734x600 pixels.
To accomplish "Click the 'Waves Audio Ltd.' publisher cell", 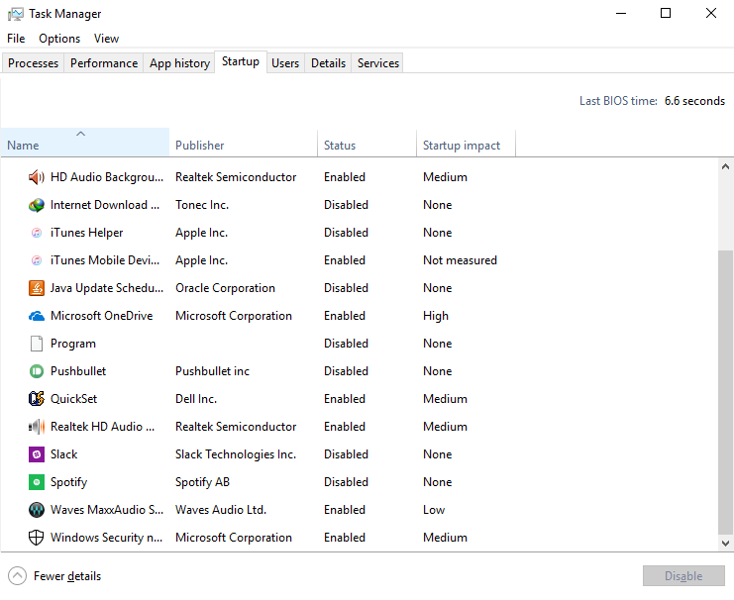I will [x=221, y=510].
